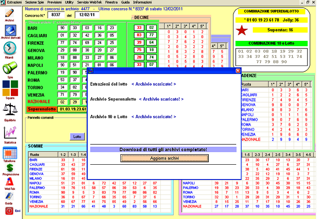
Task: Click MILANO second number 88
Action: pos(75,57)
